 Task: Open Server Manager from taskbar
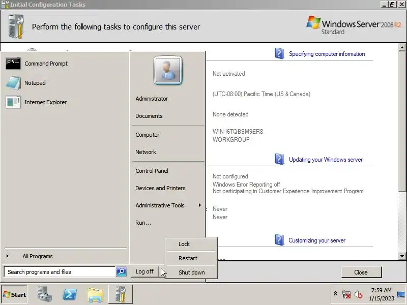pyautogui.click(x=45, y=294)
